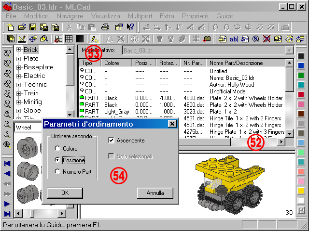The width and height of the screenshot is (309, 231).
Task: Set zoom to 300 percent
Action: point(7,53)
